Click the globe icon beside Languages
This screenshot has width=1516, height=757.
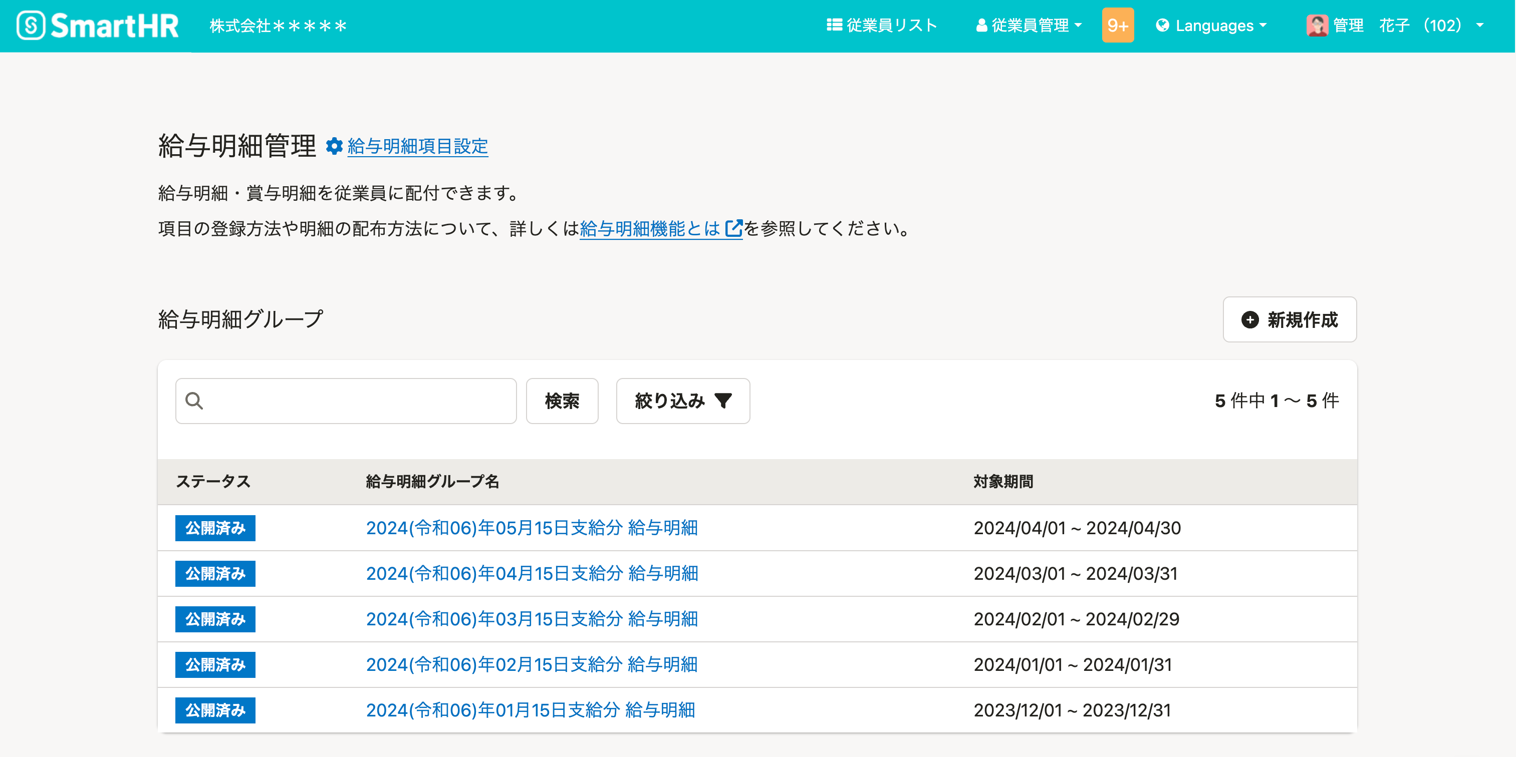pos(1162,26)
